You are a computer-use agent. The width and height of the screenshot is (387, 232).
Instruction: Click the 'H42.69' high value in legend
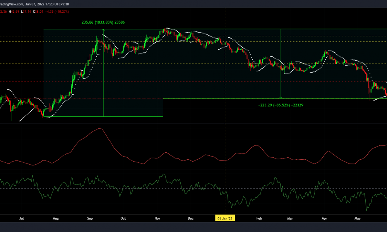(x=14, y=12)
